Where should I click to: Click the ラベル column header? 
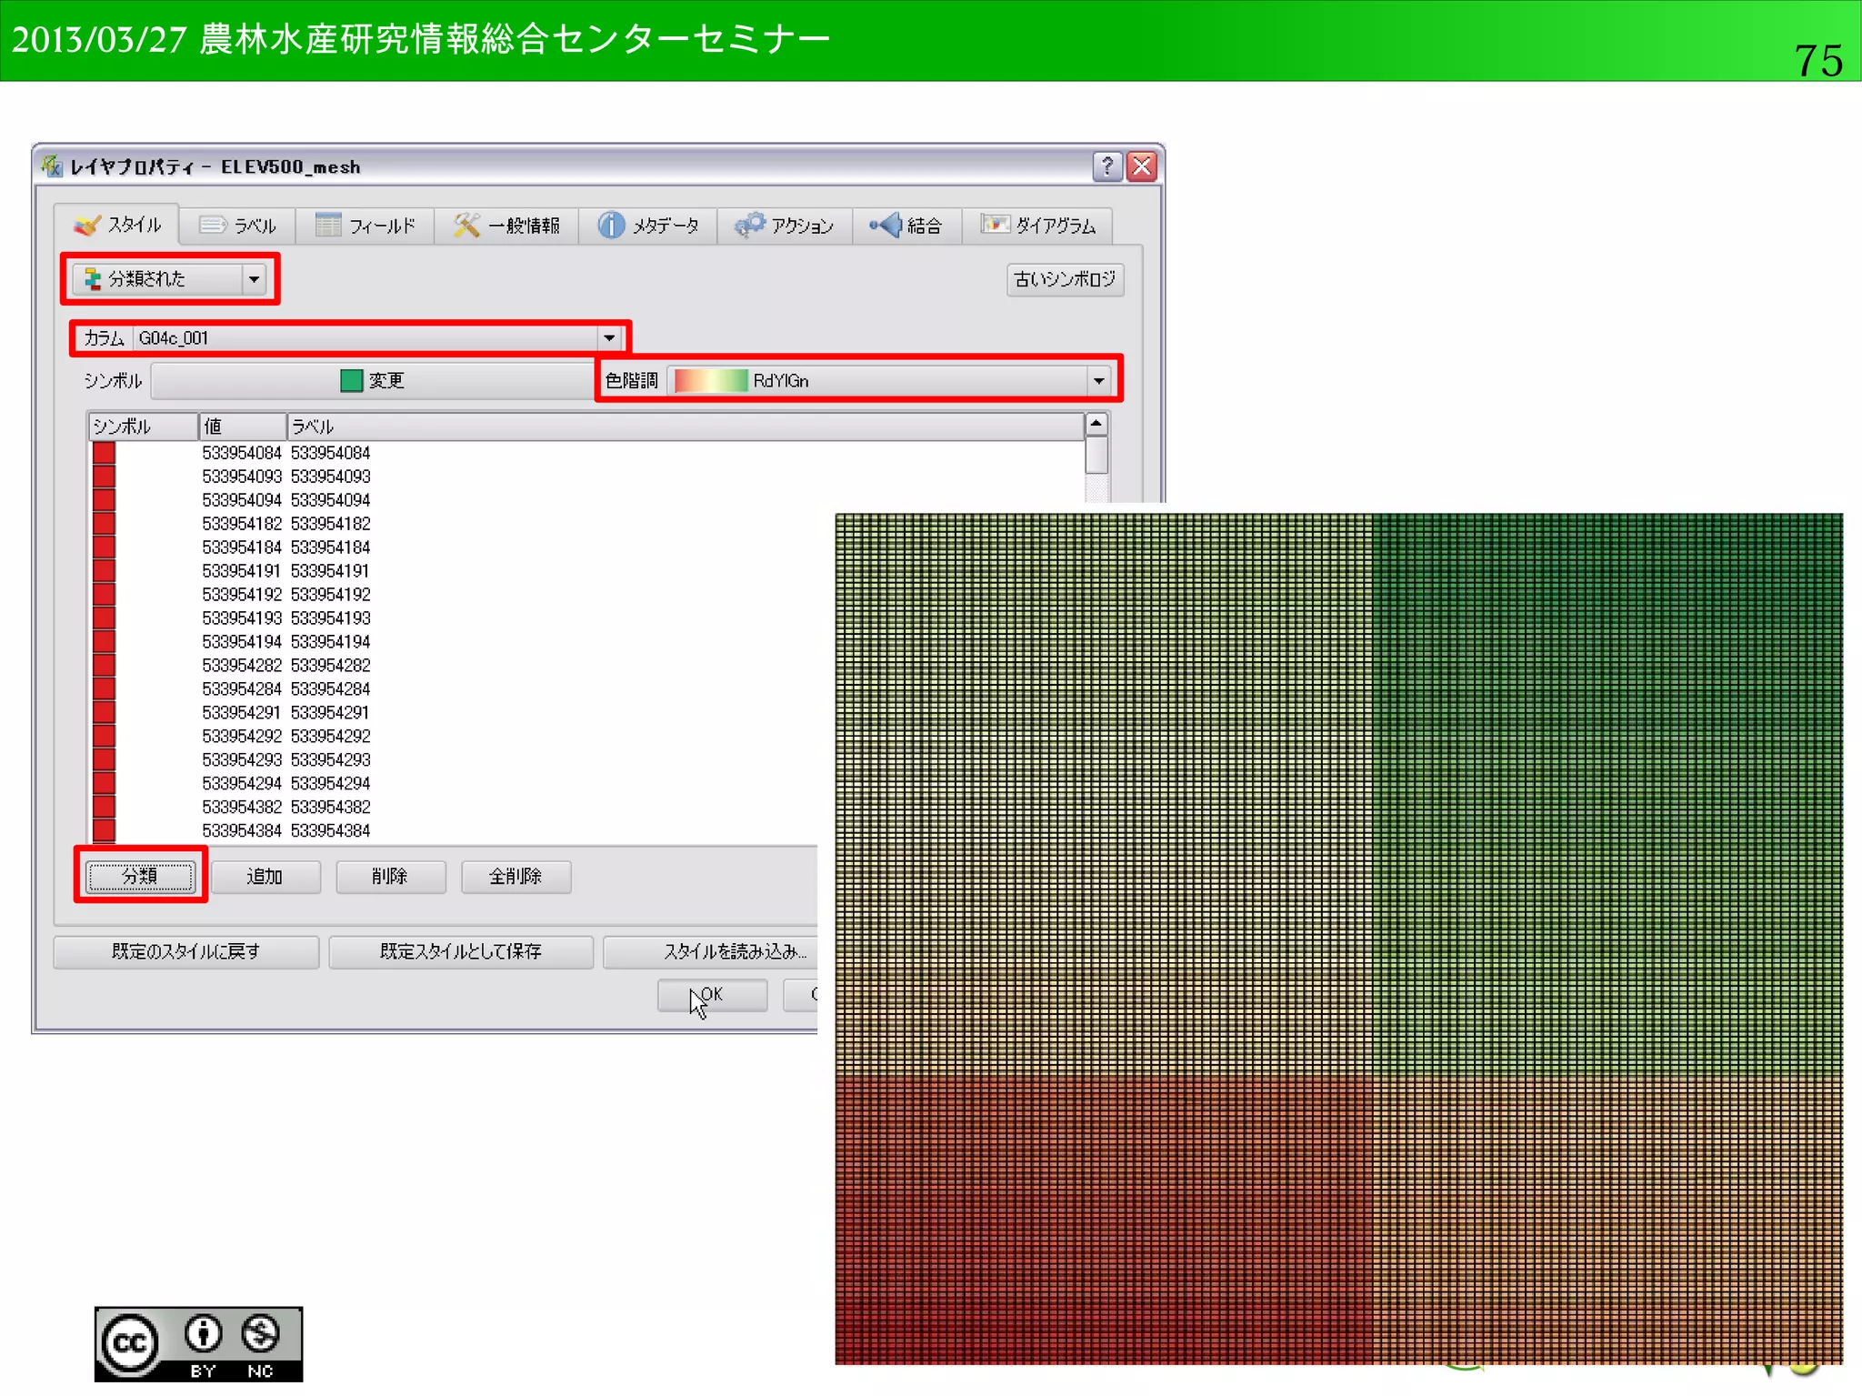685,427
